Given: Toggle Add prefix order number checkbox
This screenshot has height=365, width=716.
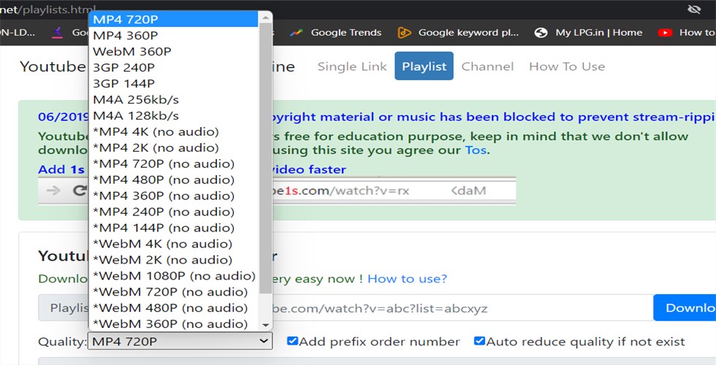Looking at the screenshot, I should coord(292,341).
